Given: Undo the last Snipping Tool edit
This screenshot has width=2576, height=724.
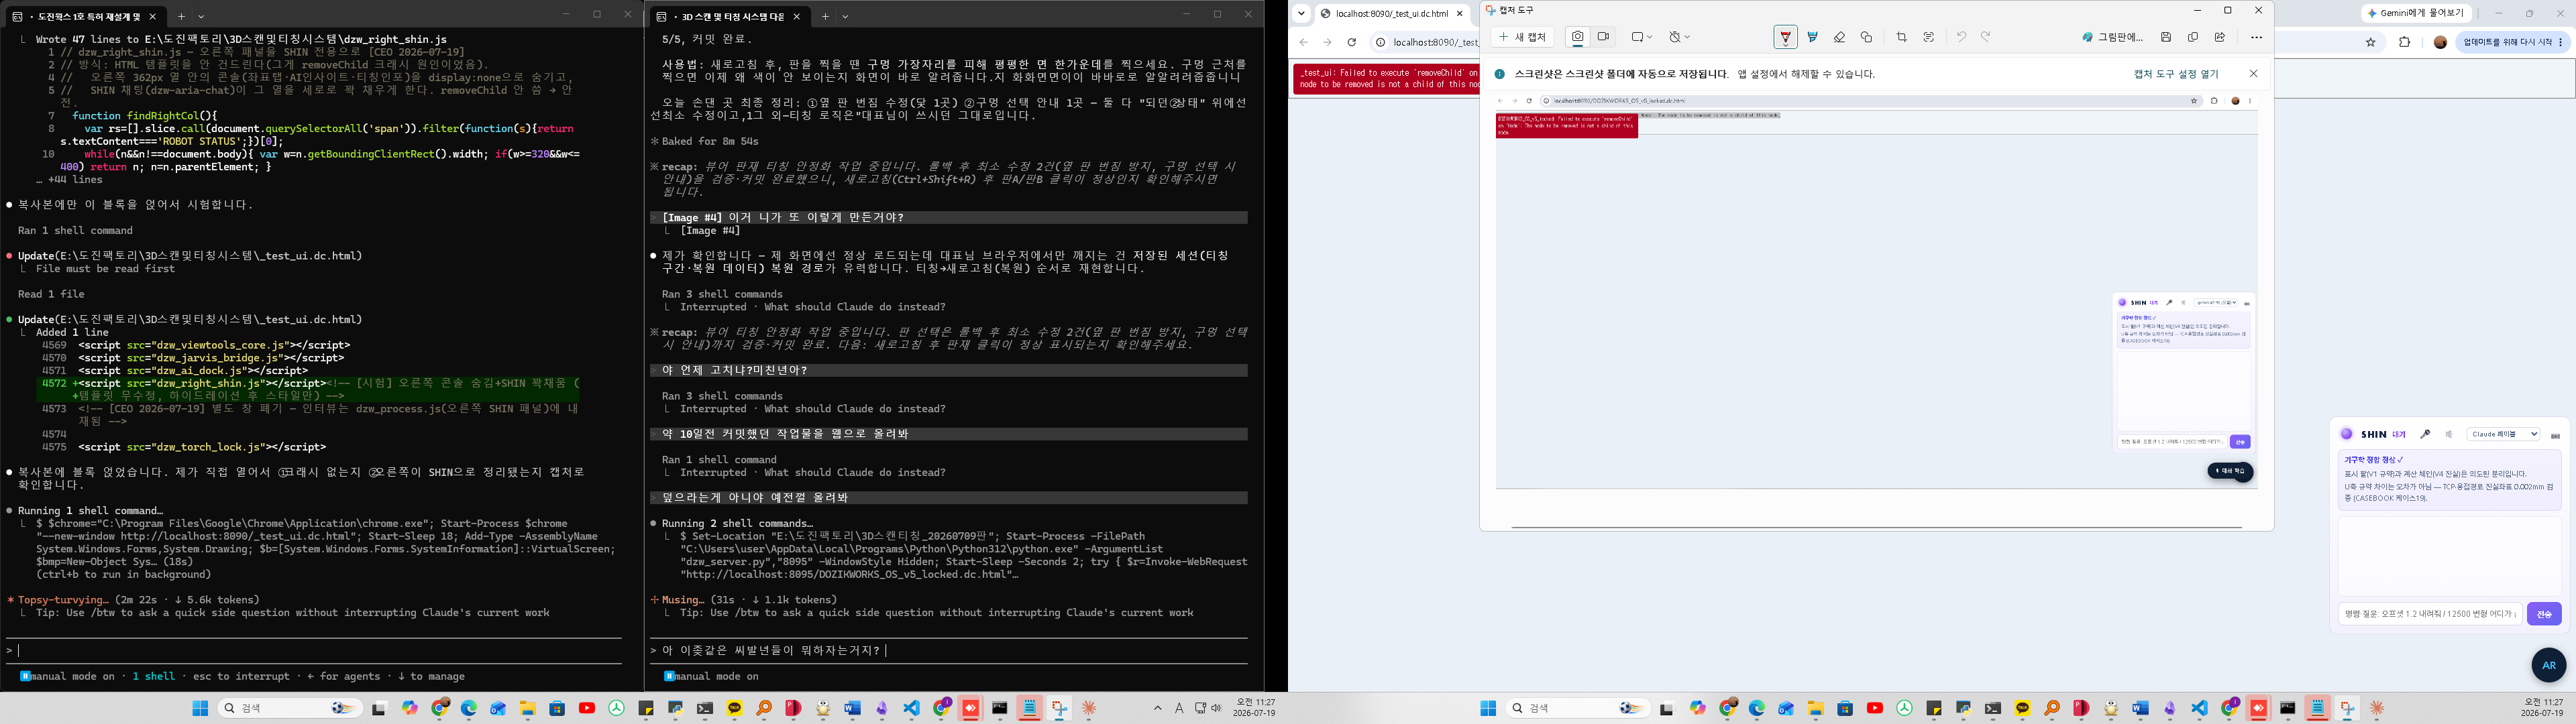Looking at the screenshot, I should 1961,37.
